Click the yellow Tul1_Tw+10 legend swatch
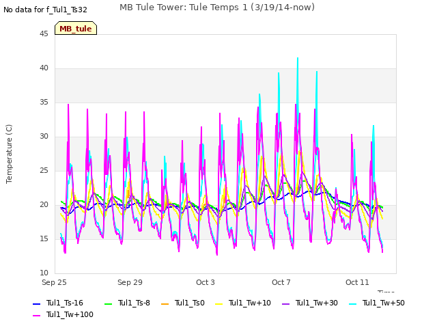The height and width of the screenshot is (328, 437). tap(219, 303)
